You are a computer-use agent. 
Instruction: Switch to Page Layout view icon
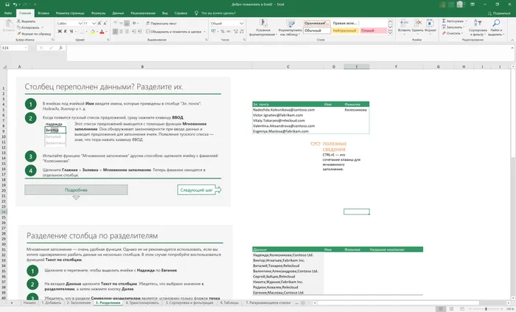tap(451, 309)
